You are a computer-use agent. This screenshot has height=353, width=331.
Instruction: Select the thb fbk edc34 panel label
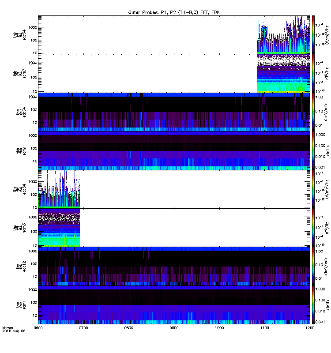coord(21,112)
